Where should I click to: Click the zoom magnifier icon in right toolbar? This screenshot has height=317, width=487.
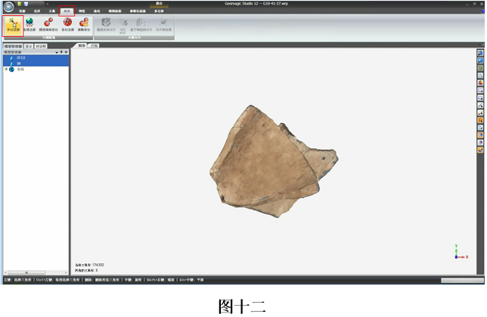[x=480, y=75]
